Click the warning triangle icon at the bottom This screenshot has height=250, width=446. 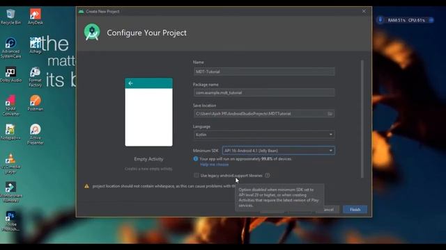[86, 186]
